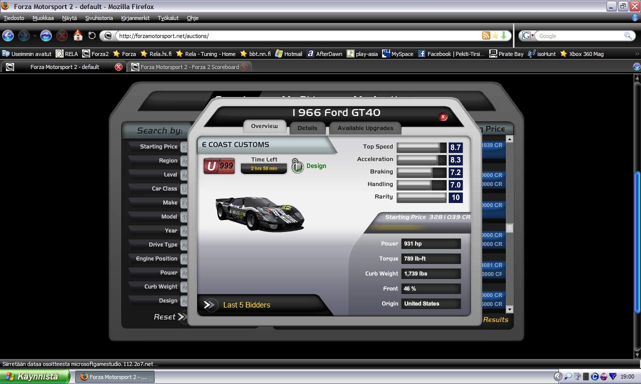641x384 pixels.
Task: Open the tab list dropdown button
Action: [x=636, y=67]
